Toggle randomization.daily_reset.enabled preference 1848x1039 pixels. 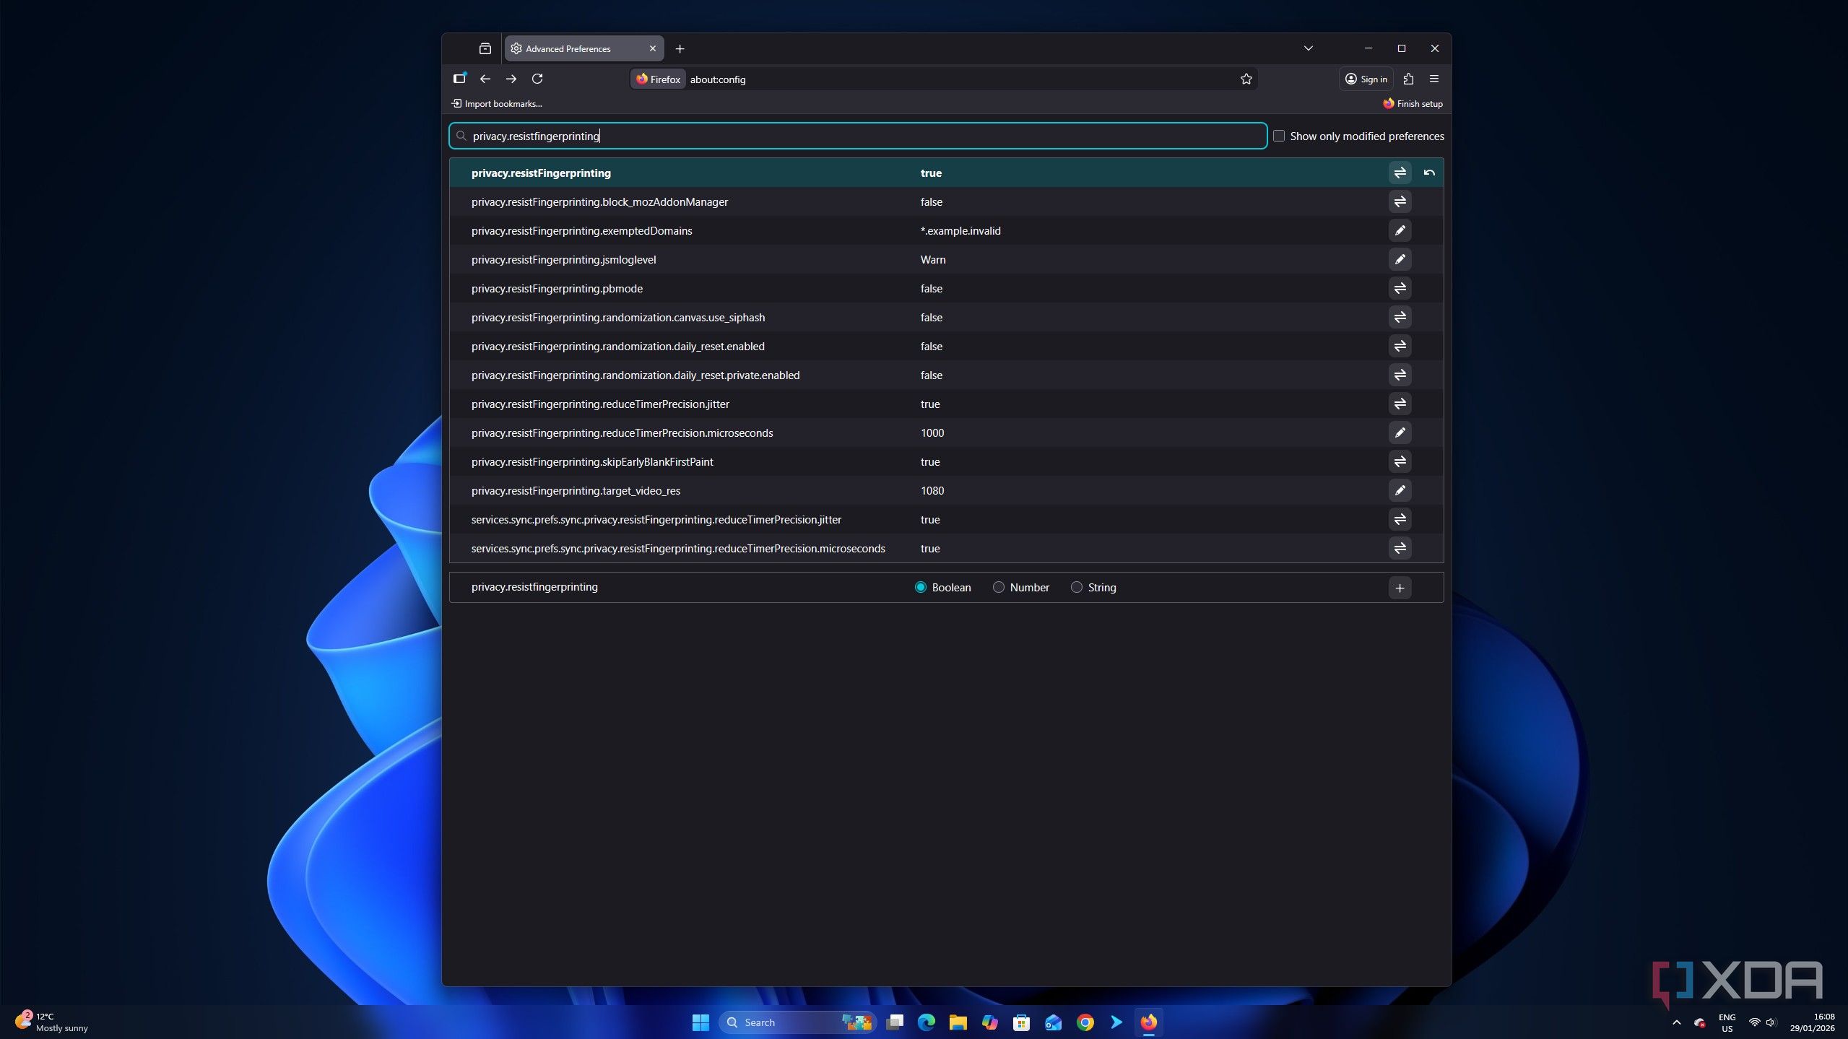click(1400, 346)
